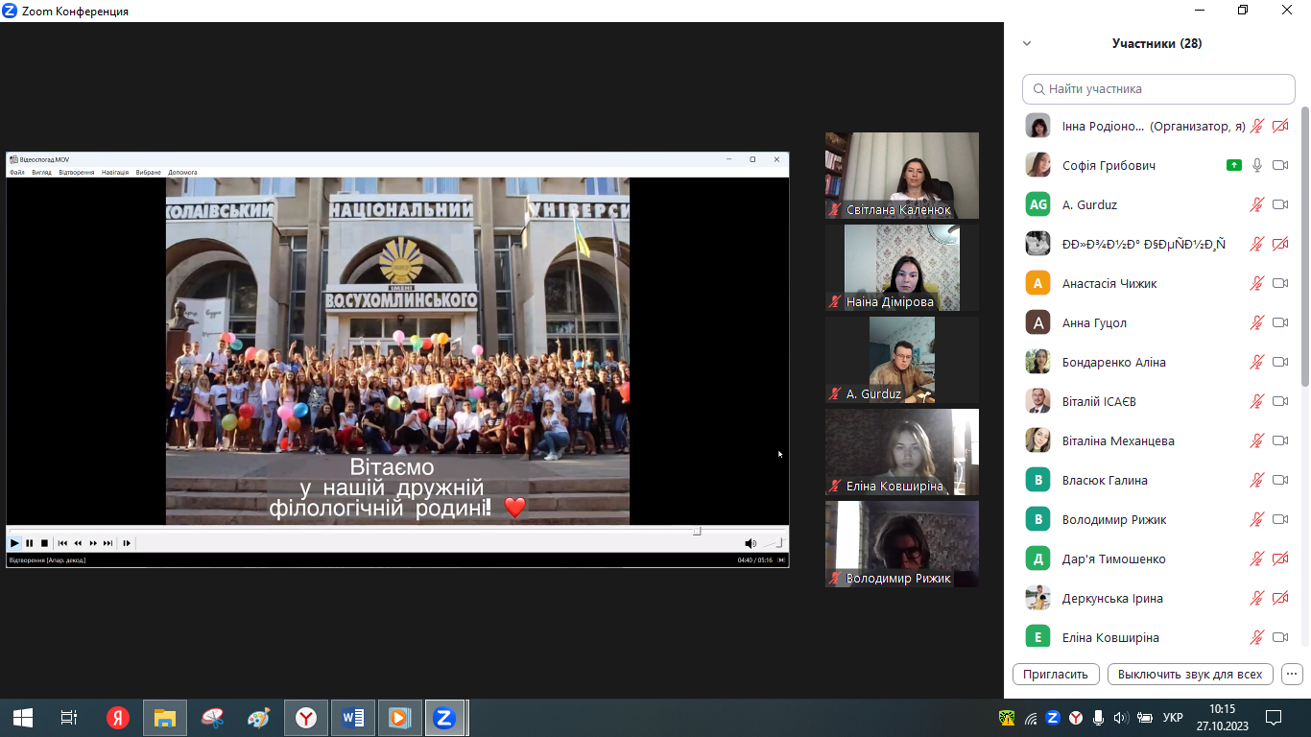
Task: Click the Zoom icon in the system tray
Action: click(1053, 717)
